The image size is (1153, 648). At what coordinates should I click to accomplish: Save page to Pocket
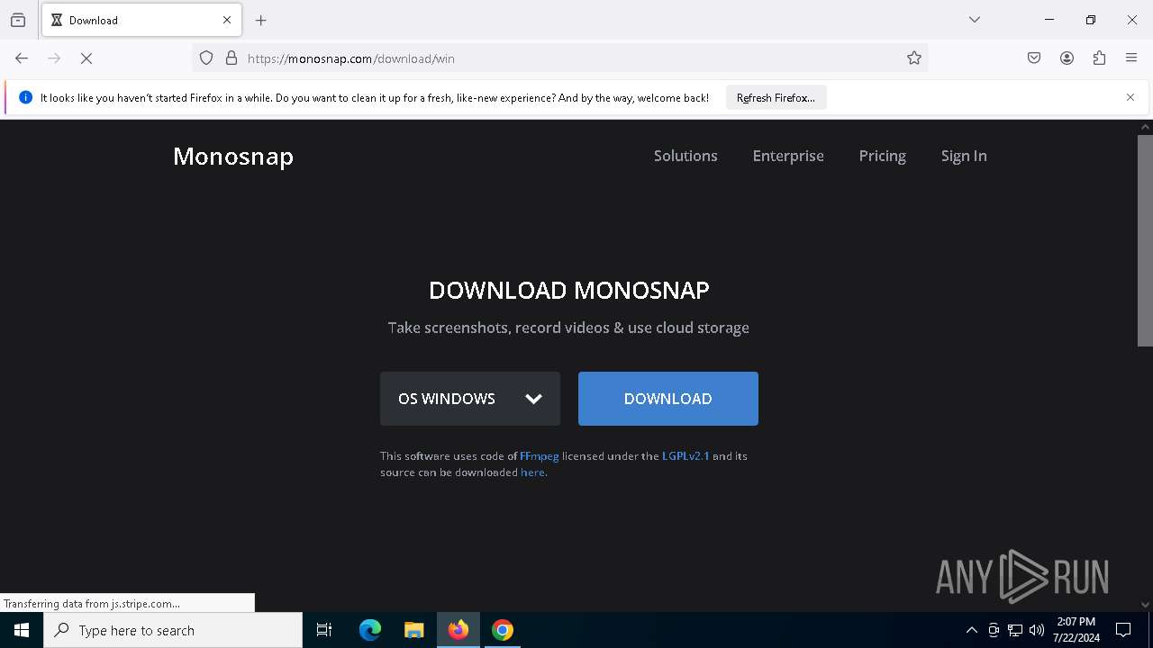pyautogui.click(x=1034, y=58)
